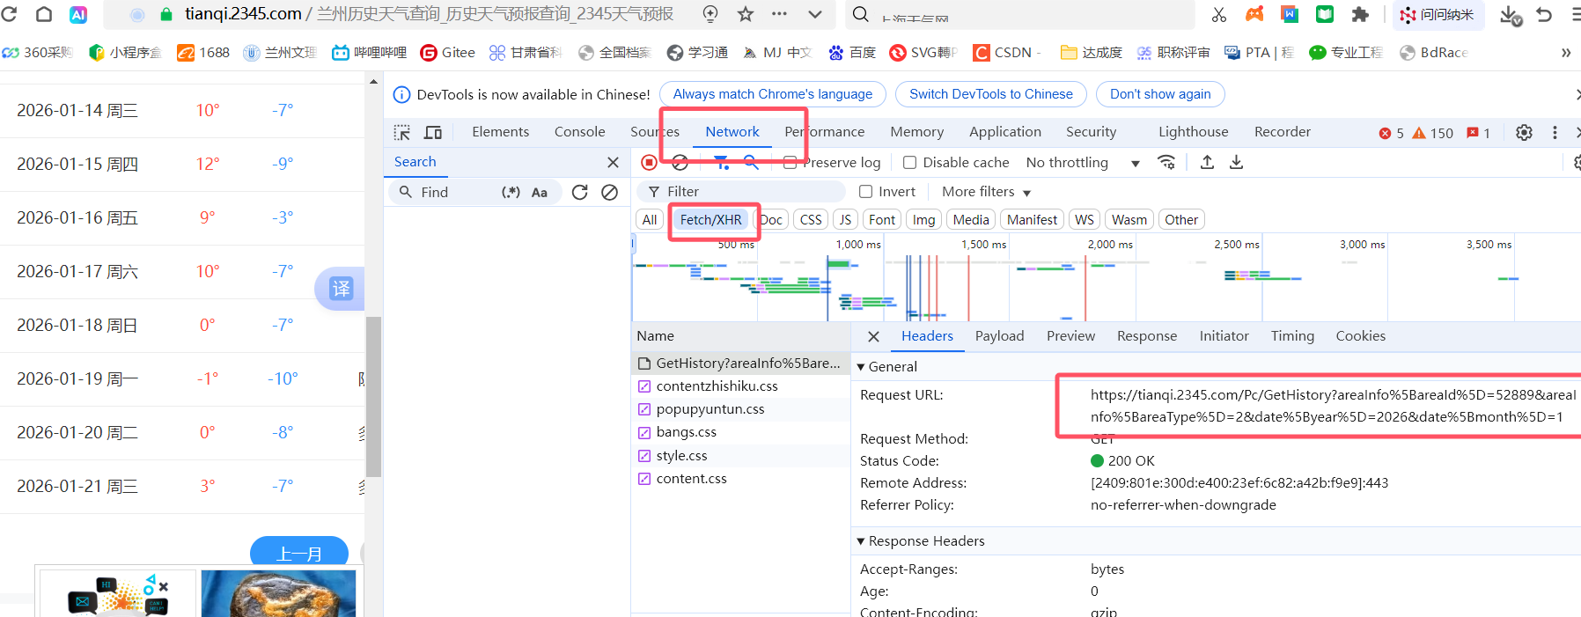The image size is (1581, 617).
Task: Open the puzzle-piece extensions icon
Action: 1360,14
